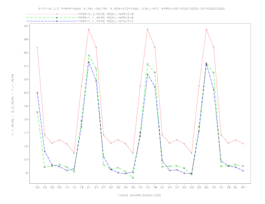This screenshot has width=265, height=204.
Task: Click x-axis tick label 54
Action: 170,187
